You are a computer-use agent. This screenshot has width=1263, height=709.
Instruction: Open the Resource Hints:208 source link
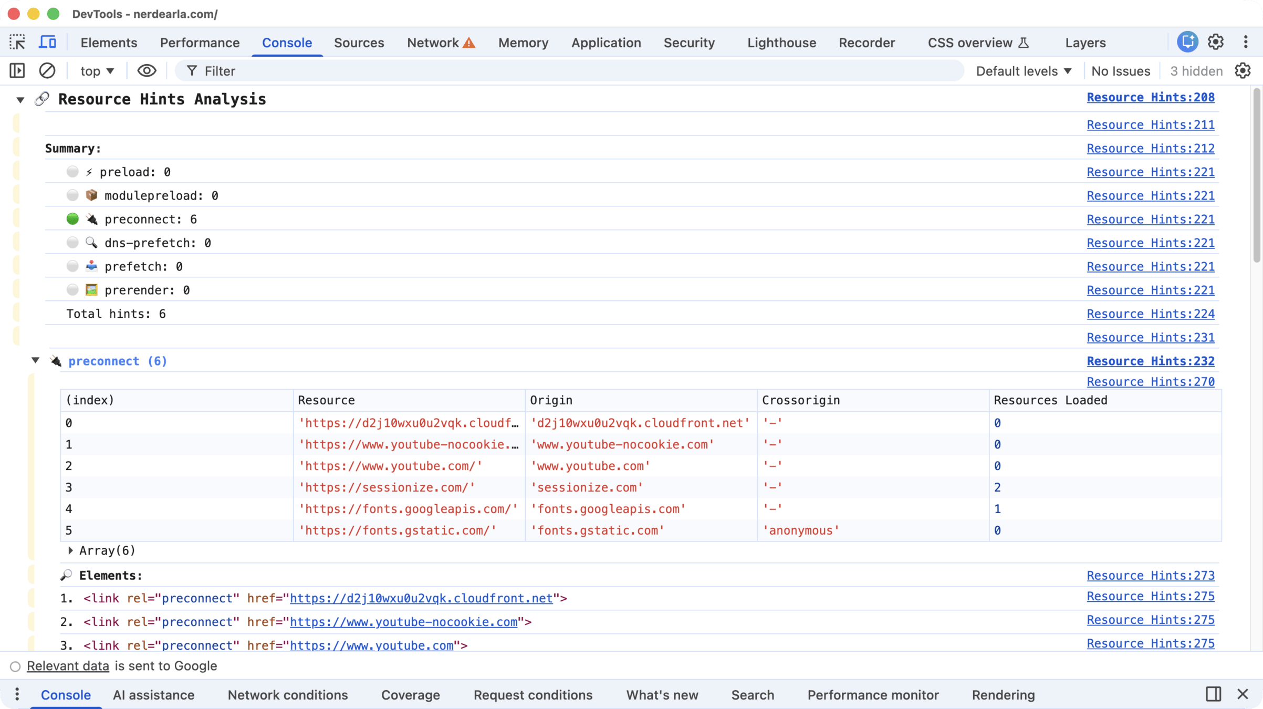[x=1150, y=97]
